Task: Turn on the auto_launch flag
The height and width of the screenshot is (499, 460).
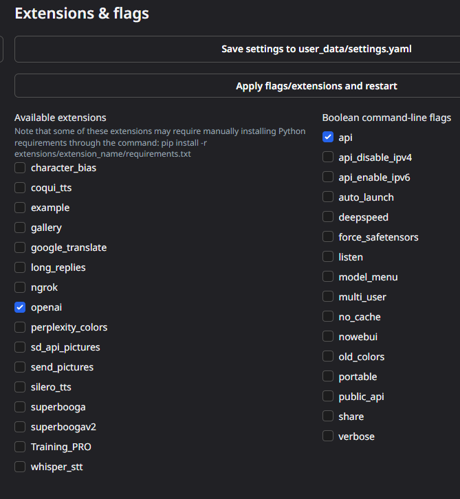Action: pos(328,197)
